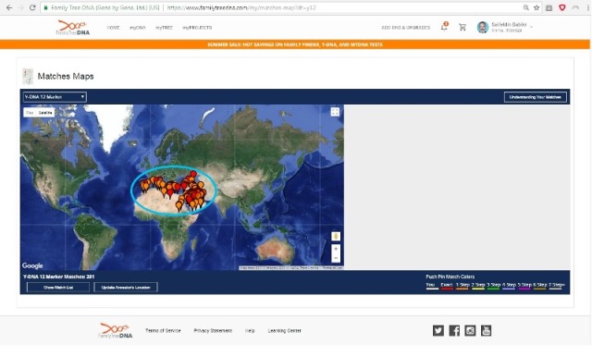Screen dimensions: 592x357
Task: Click the Show Match List button
Action: [x=58, y=288]
